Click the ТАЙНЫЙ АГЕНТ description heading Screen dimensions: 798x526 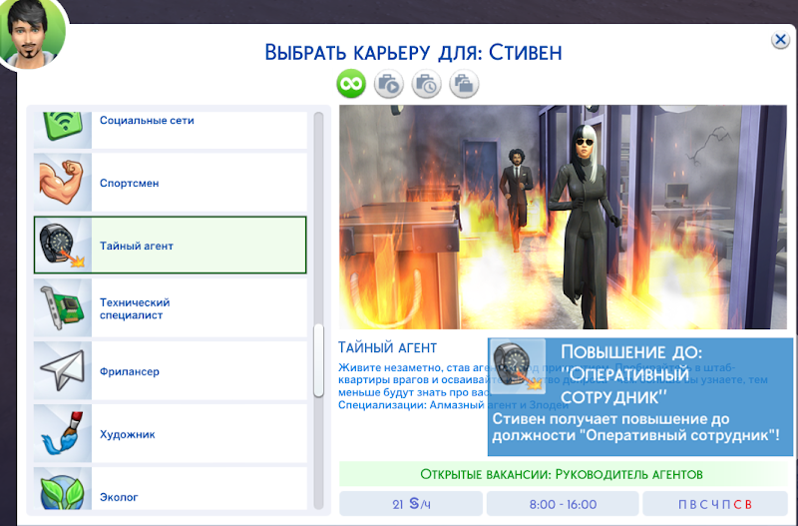387,347
